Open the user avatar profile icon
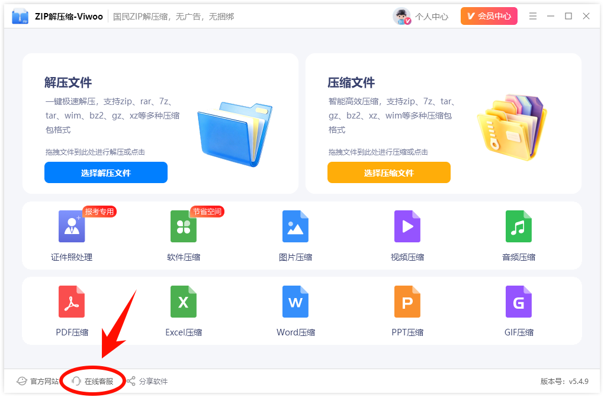The width and height of the screenshot is (604, 397). (x=401, y=16)
